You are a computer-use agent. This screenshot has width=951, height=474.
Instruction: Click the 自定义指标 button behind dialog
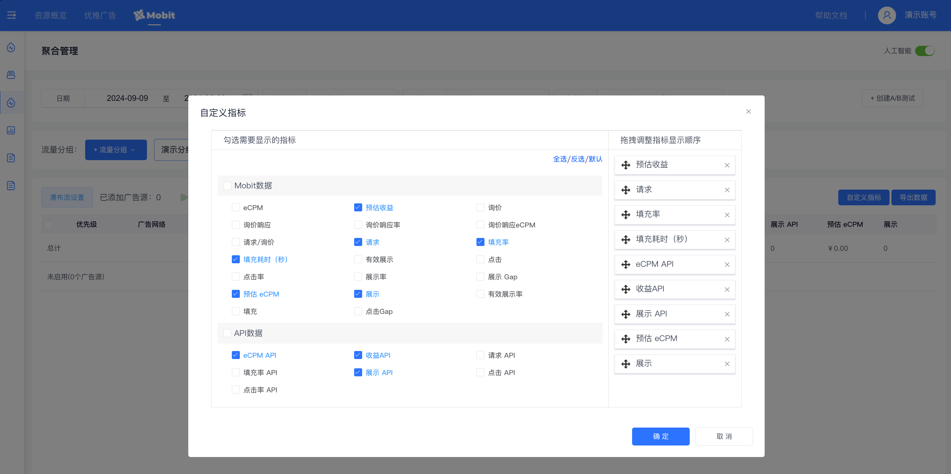pos(864,198)
